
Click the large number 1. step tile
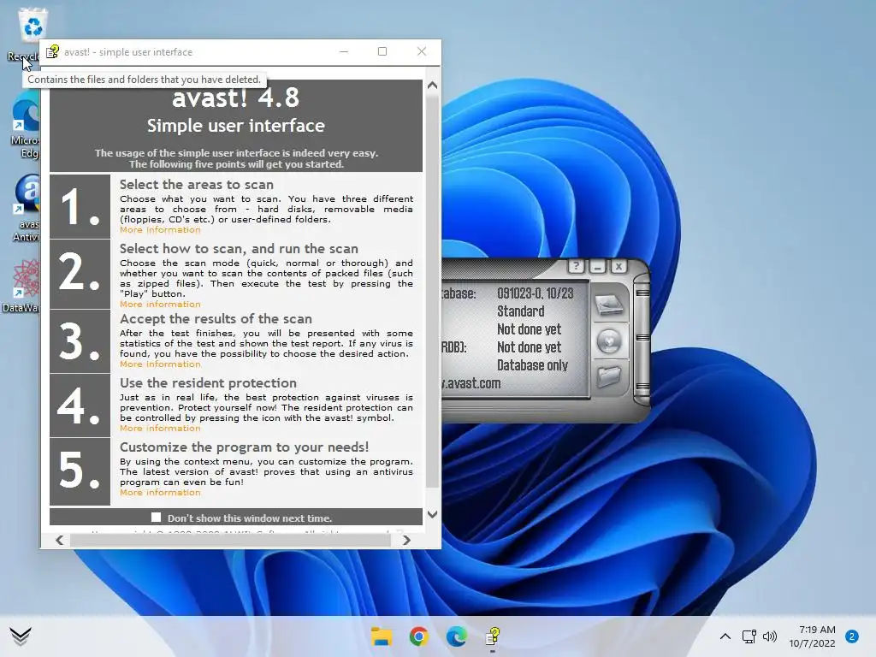pos(80,206)
